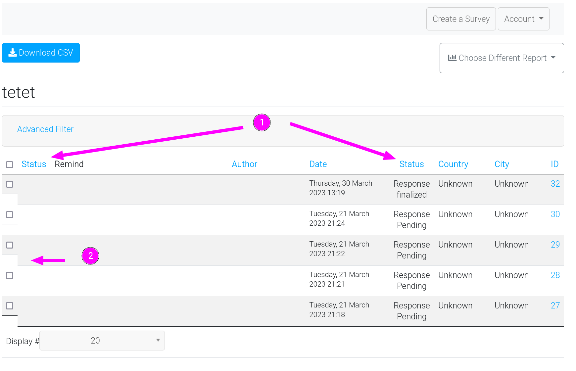Open the Choose Different Report dropdown
The width and height of the screenshot is (576, 371).
(x=501, y=58)
